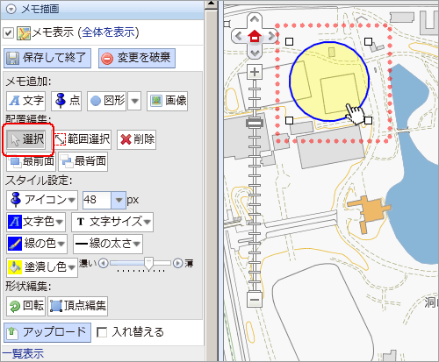Bring shape to front with 最前面
The height and width of the screenshot is (362, 439).
pos(32,161)
